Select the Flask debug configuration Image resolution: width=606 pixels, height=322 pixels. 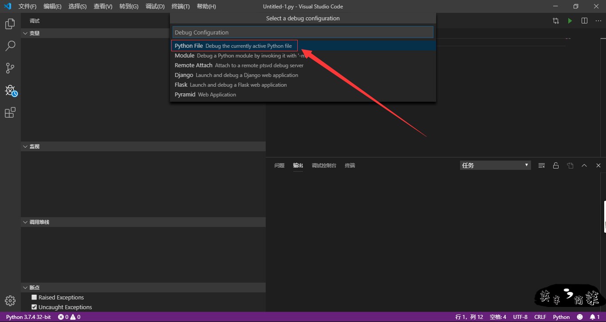303,85
